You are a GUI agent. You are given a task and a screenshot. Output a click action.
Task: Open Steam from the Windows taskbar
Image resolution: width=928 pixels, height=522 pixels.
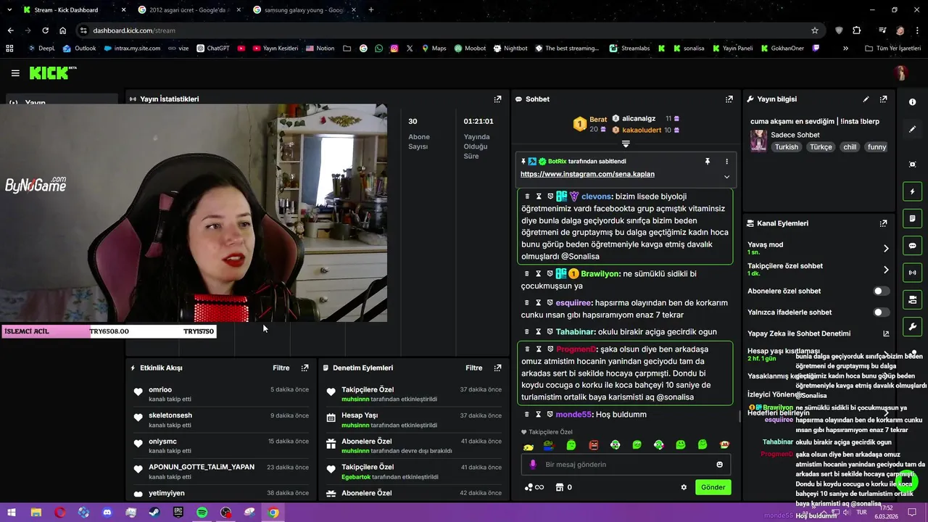click(x=154, y=513)
